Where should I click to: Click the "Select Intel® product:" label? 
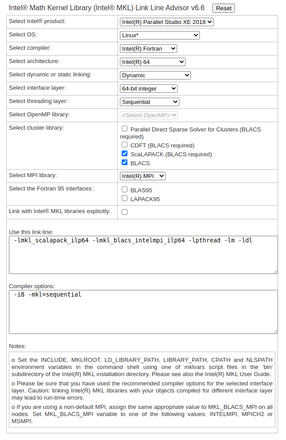37,21
